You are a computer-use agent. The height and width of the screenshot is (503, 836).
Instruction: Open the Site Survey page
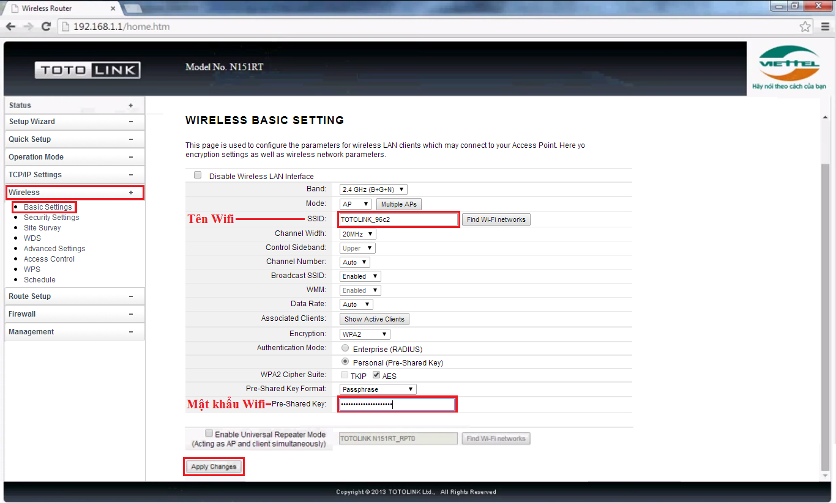pos(42,228)
